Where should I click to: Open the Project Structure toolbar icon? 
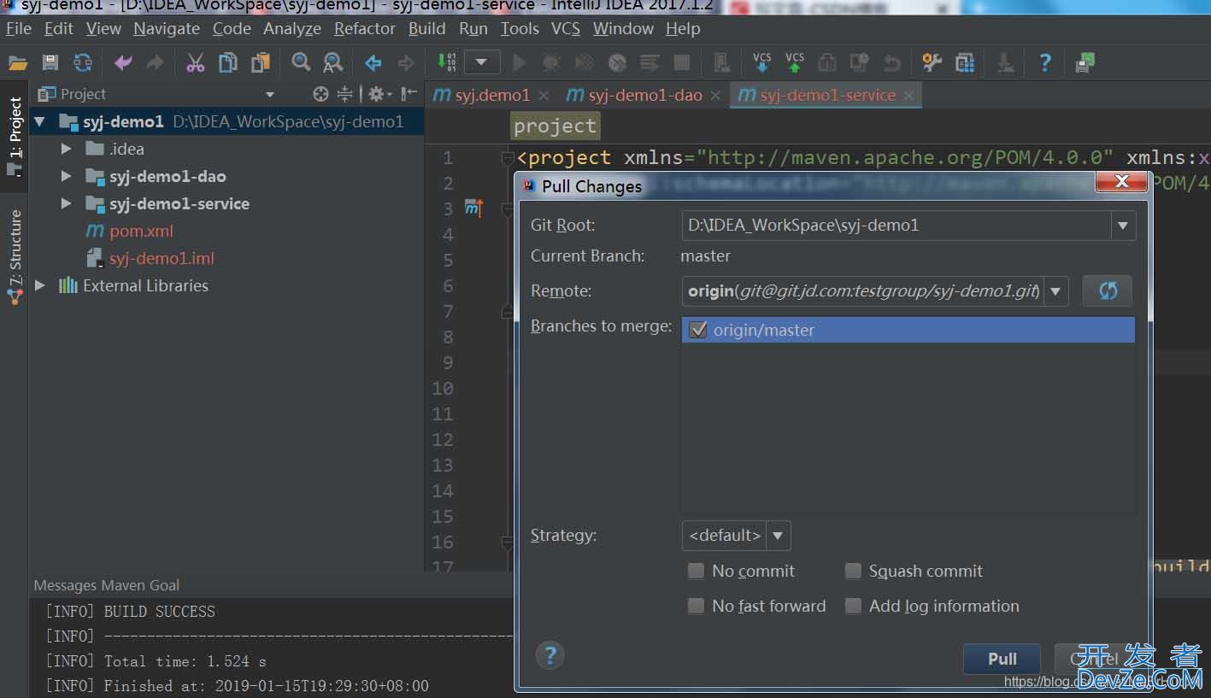click(965, 62)
